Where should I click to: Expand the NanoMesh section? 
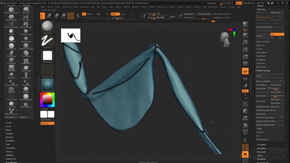point(261,148)
